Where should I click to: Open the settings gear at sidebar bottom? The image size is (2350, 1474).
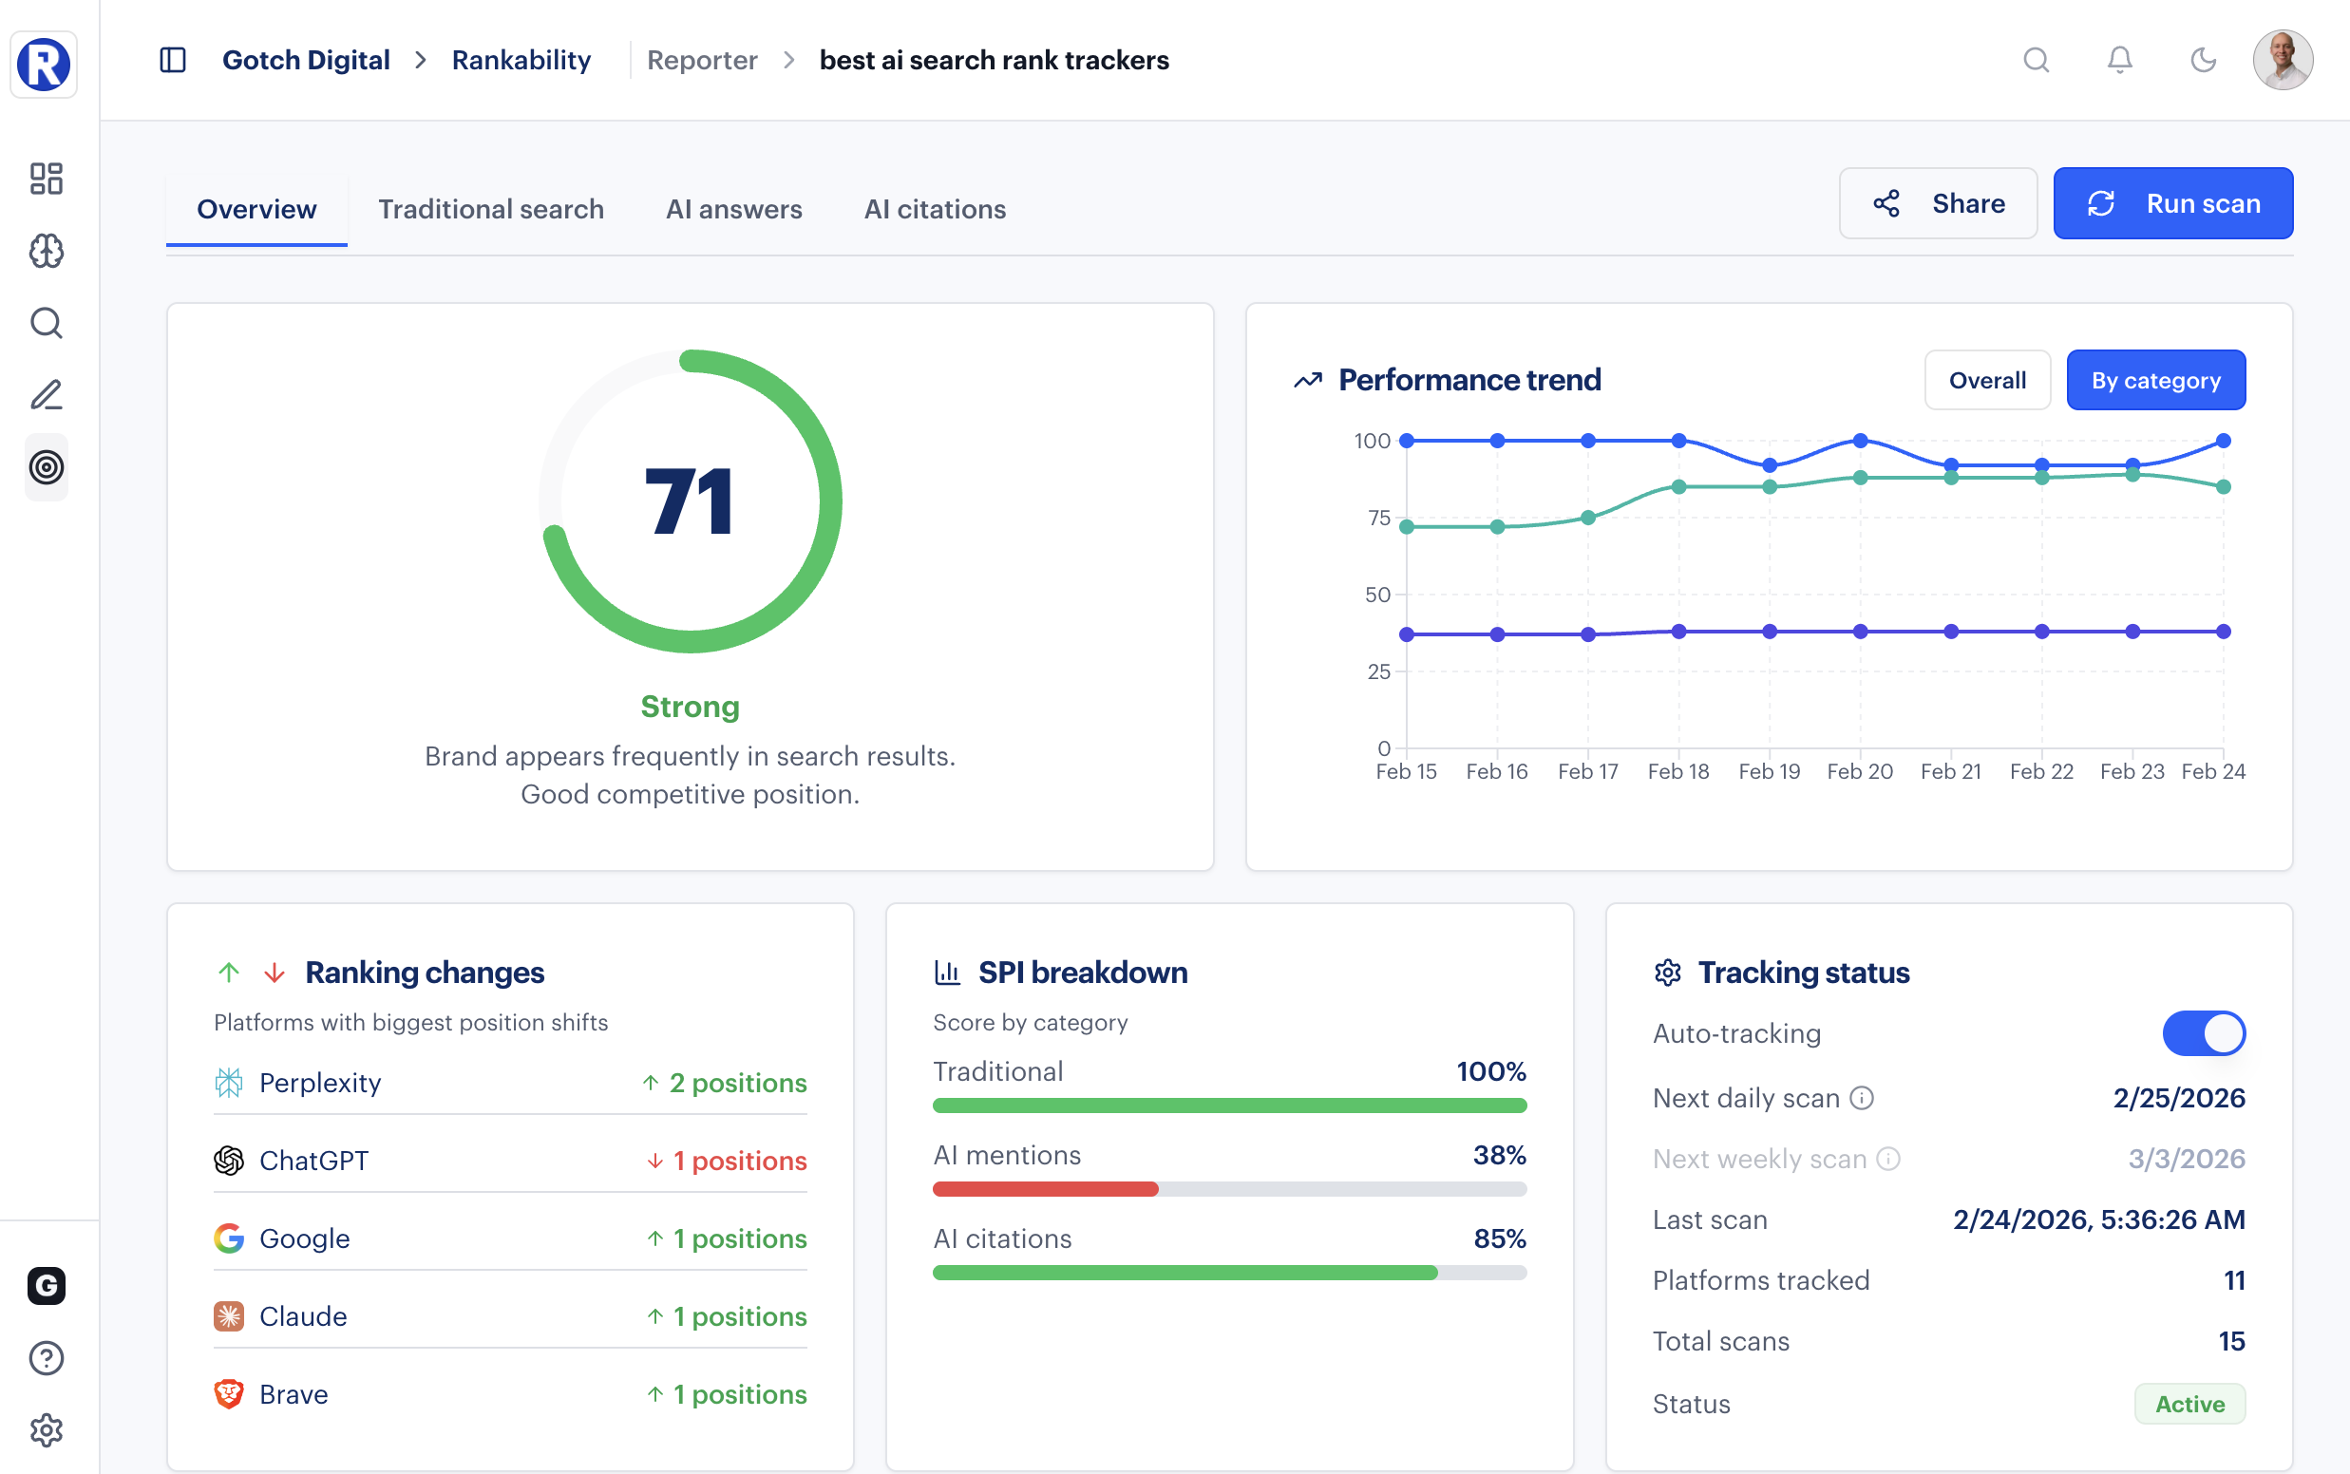pos(45,1430)
